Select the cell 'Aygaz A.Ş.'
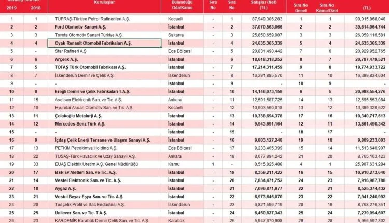The image size is (389, 223). tap(104, 189)
